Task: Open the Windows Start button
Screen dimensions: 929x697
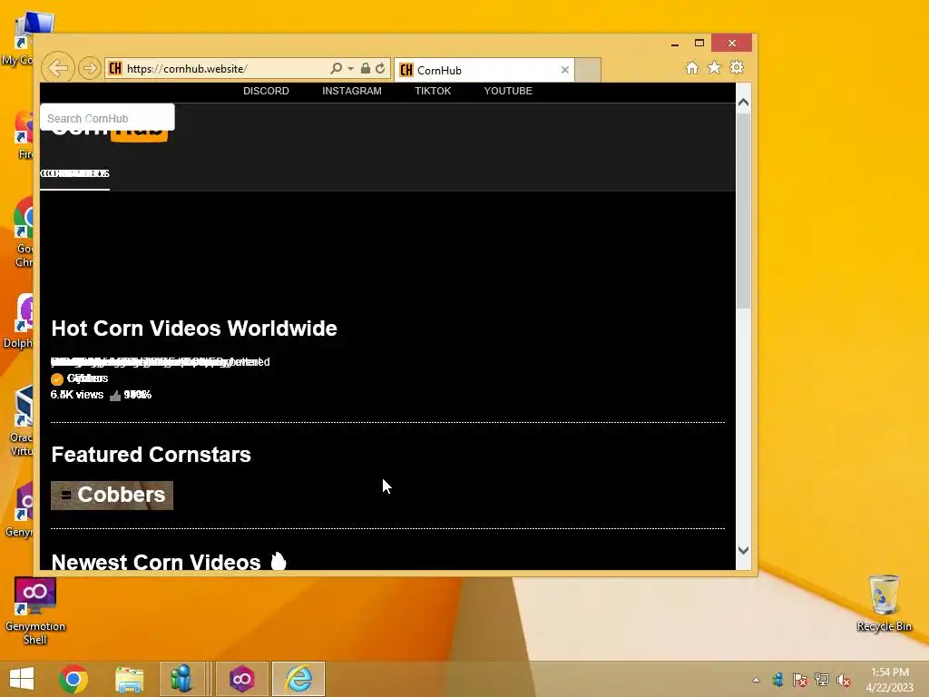Action: pos(22,679)
